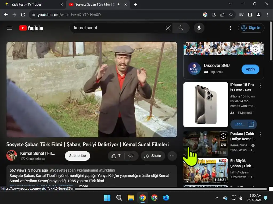This screenshot has height=204, width=273.
Task: Open the Google lens icon in address bar
Action: tap(205, 15)
